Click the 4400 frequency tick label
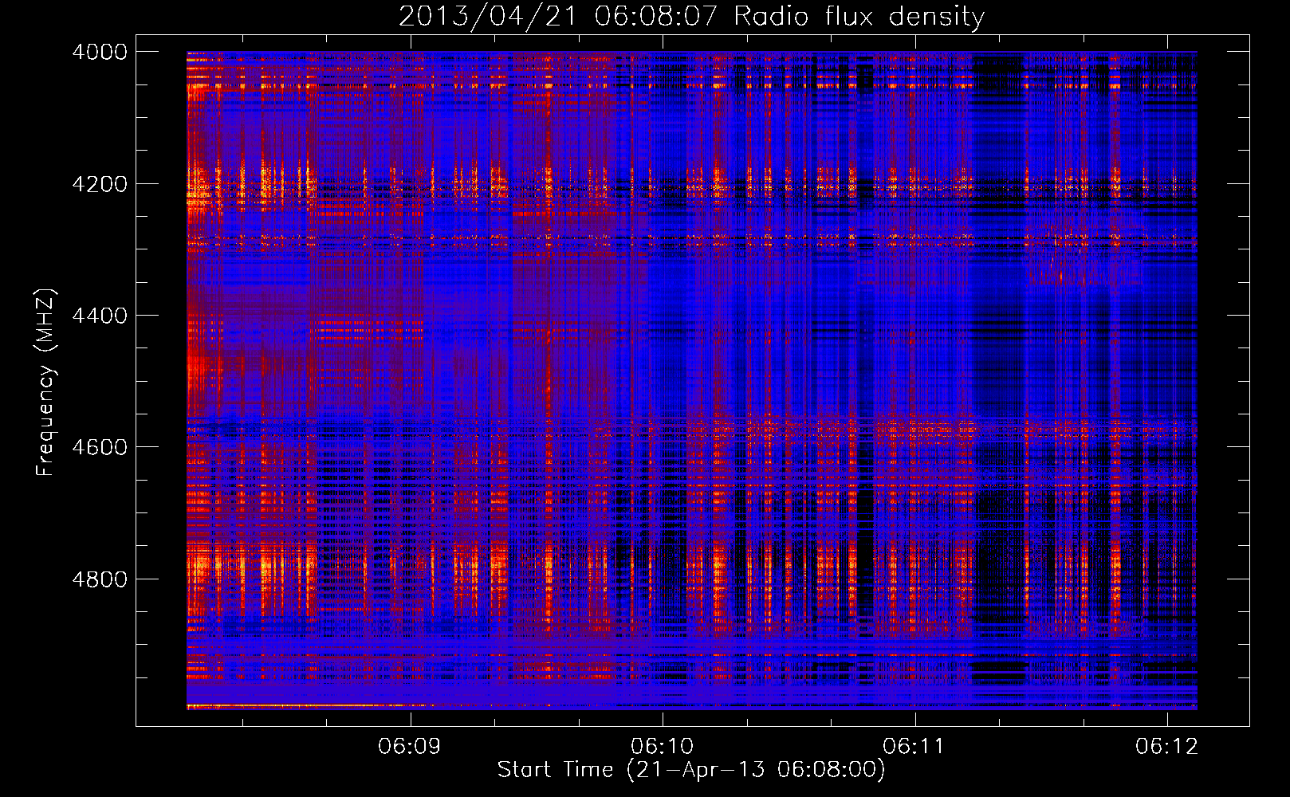Image resolution: width=1290 pixels, height=797 pixels. pyautogui.click(x=100, y=316)
